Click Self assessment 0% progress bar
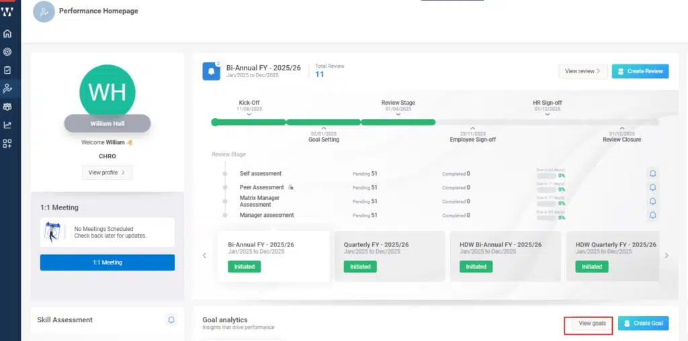688x341 pixels. pos(546,176)
